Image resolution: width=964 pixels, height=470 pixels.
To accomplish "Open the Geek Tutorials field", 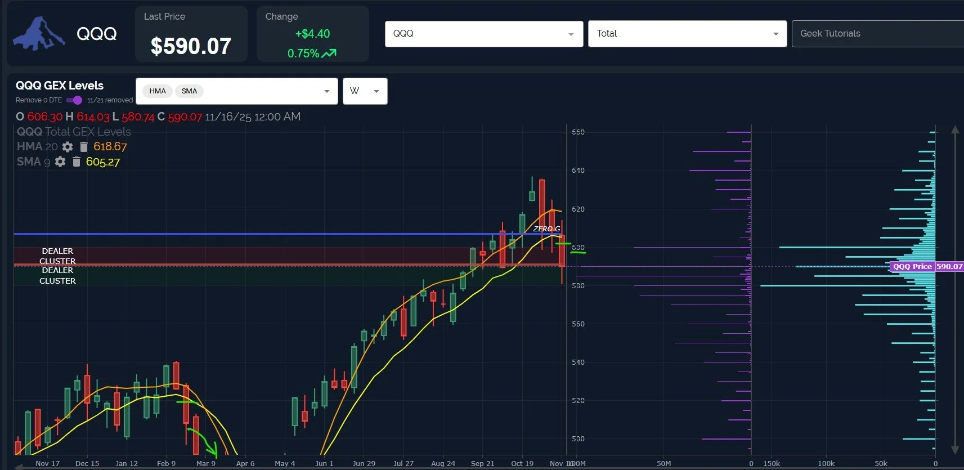I will click(x=878, y=34).
